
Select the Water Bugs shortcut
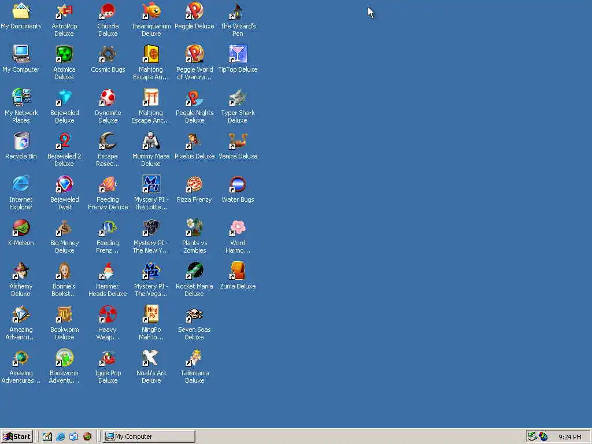238,189
